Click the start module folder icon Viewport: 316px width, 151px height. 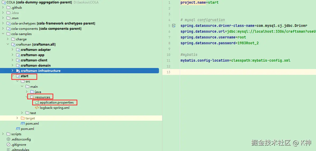coord(18,76)
